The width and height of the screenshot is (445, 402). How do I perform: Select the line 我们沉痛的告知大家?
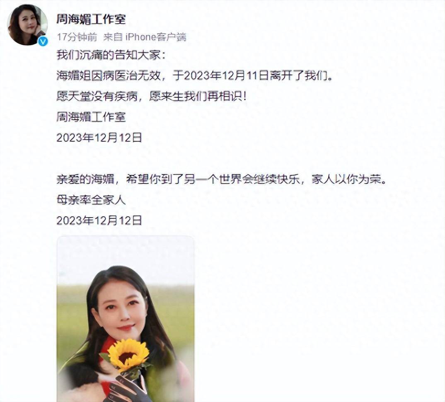111,55
